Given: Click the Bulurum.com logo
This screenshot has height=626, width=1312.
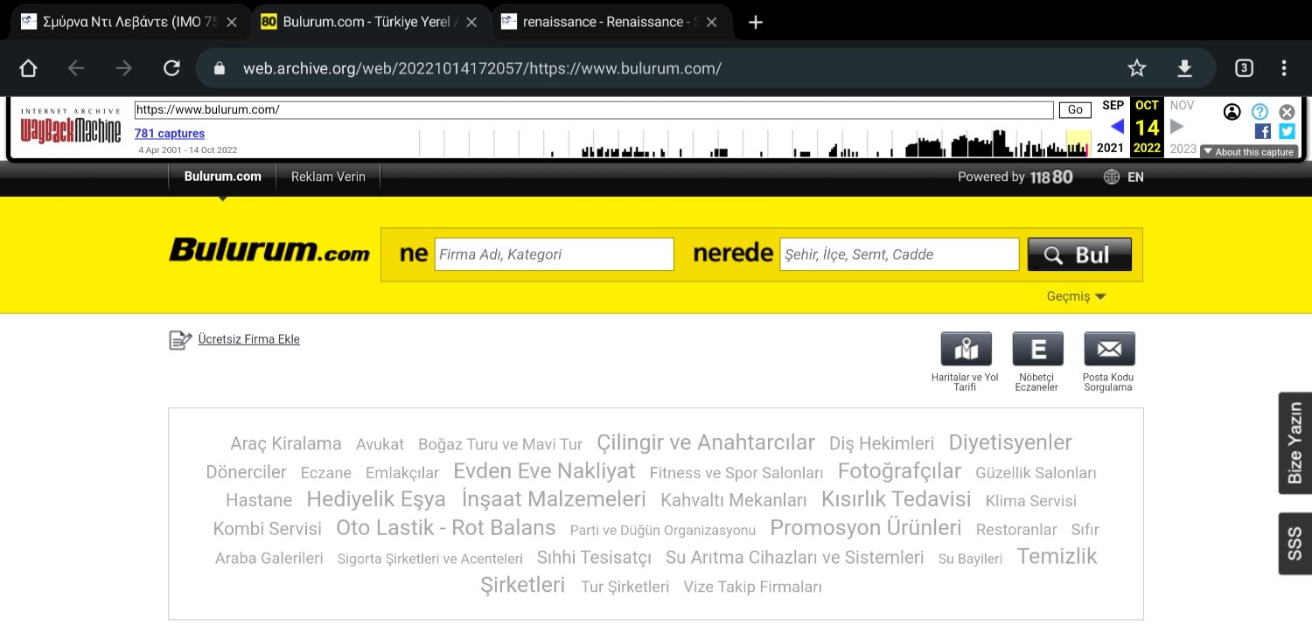Looking at the screenshot, I should coord(269,250).
